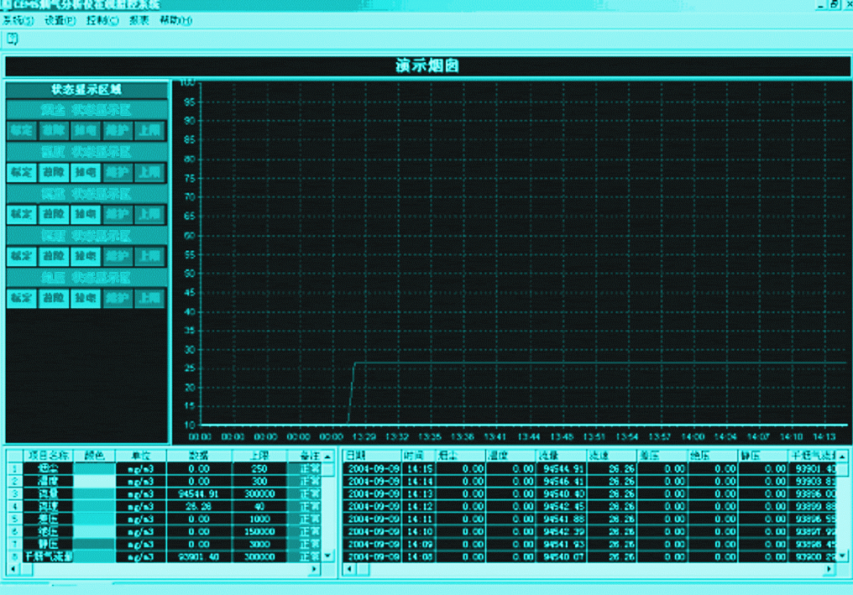The image size is (853, 595).
Task: Click 标定 in the 温度 status row
Action: [x=22, y=172]
